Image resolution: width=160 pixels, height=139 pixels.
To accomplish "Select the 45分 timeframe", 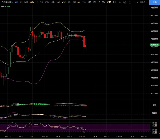I will (x=64, y=2).
